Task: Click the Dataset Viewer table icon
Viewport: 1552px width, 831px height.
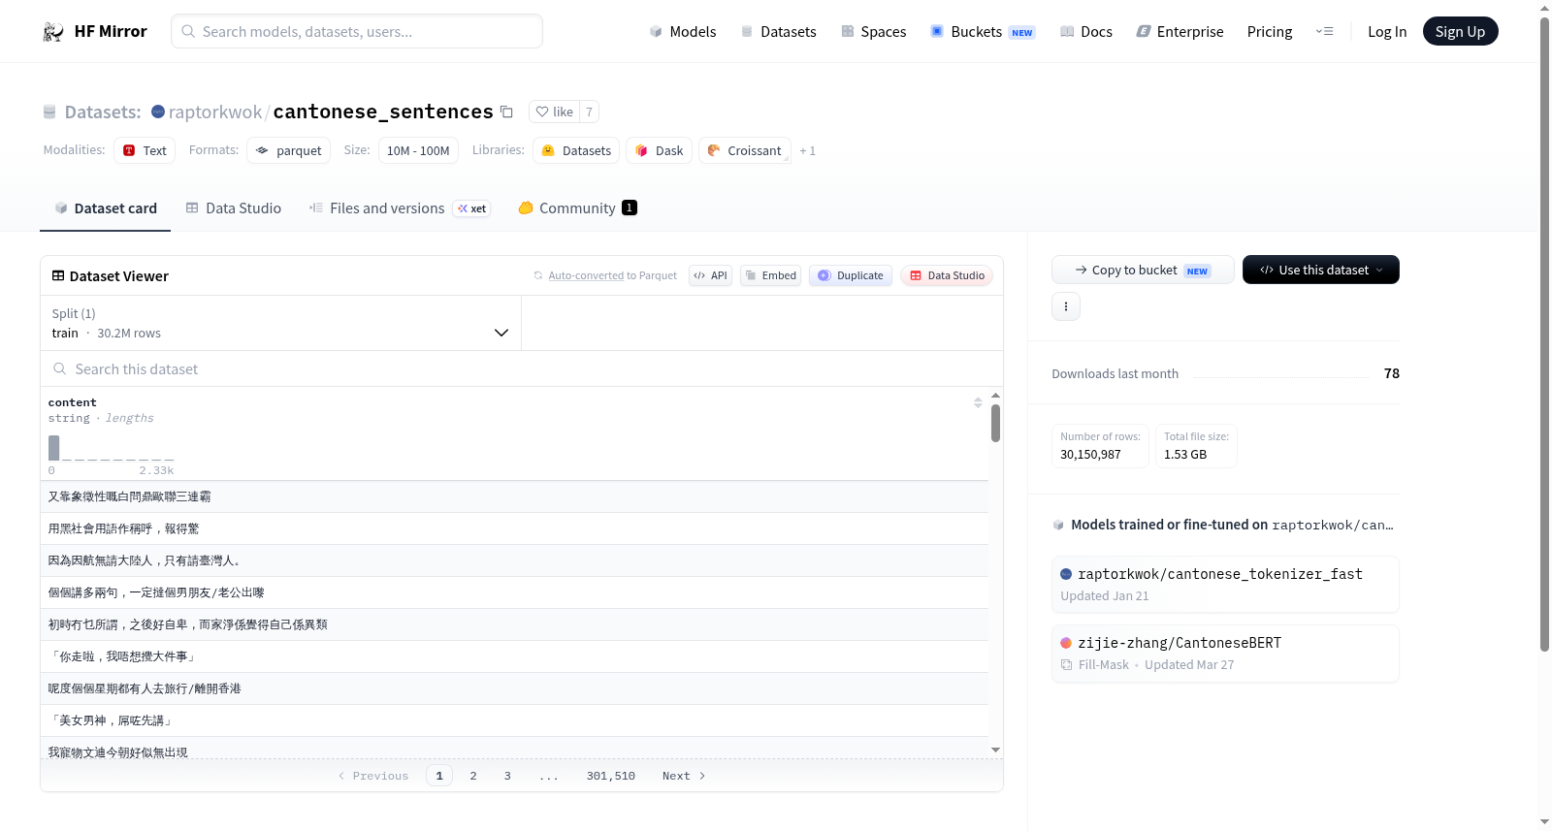Action: (58, 276)
